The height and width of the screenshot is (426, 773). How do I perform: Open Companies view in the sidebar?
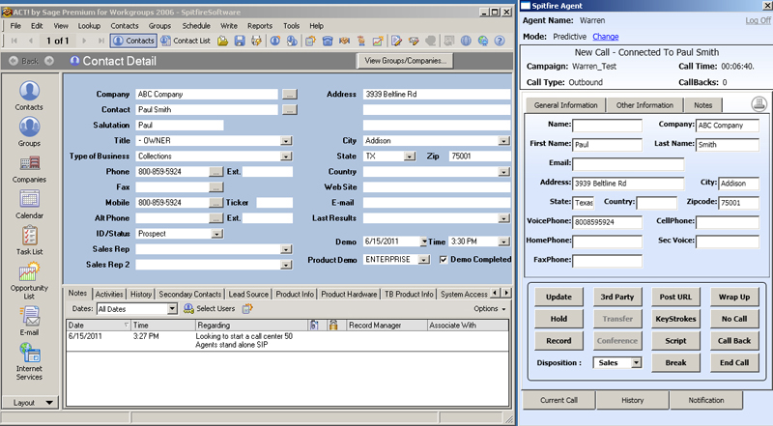tap(29, 164)
